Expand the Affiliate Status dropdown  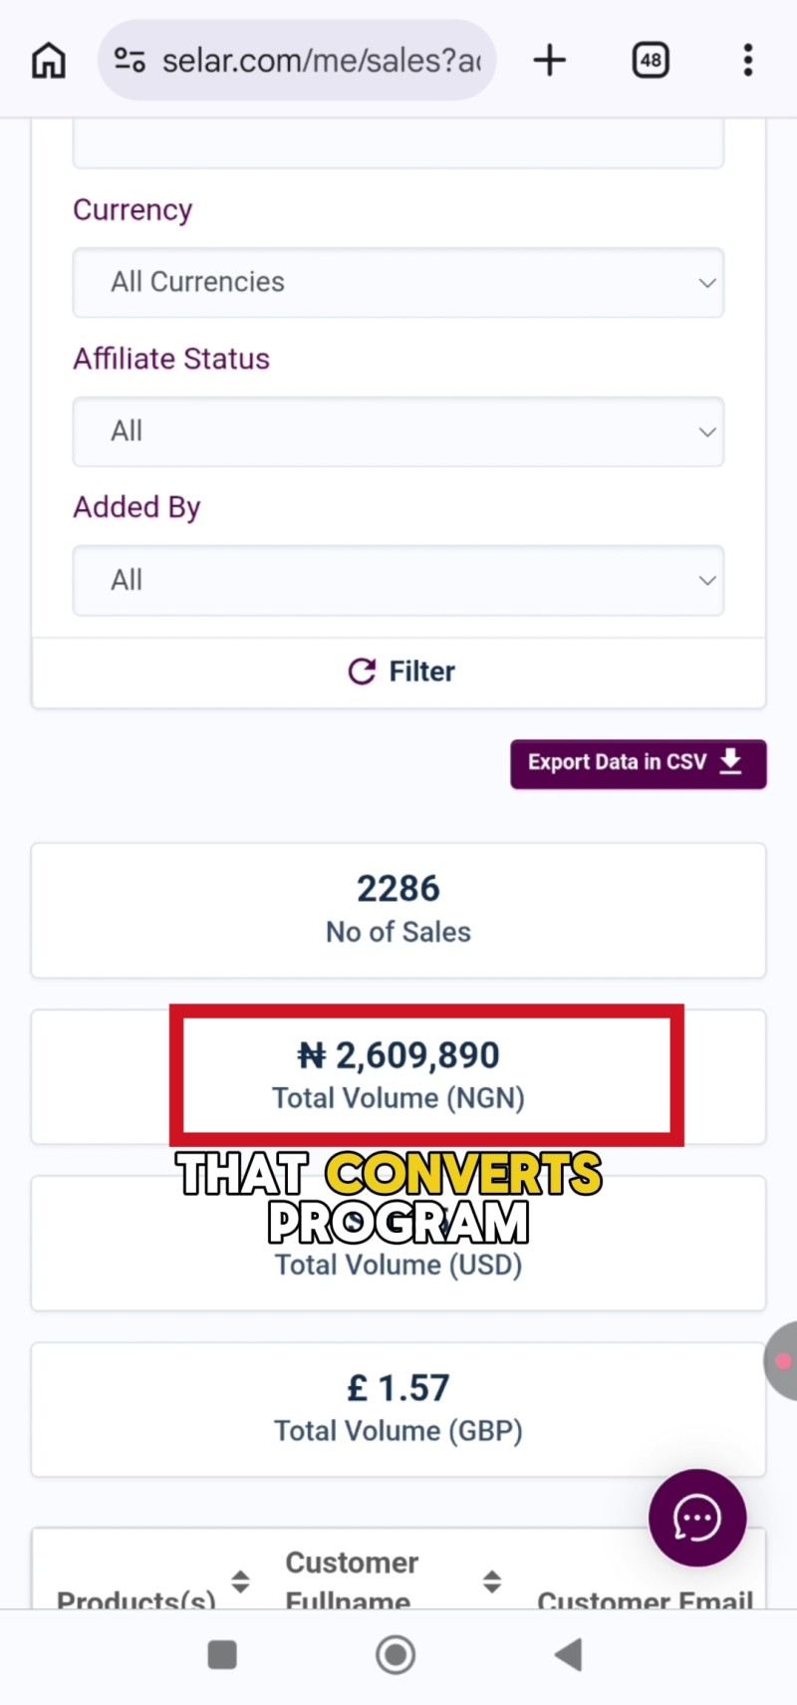tap(398, 431)
